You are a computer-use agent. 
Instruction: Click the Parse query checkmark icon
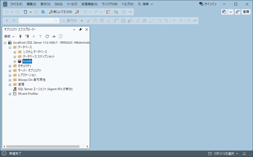click(x=88, y=20)
